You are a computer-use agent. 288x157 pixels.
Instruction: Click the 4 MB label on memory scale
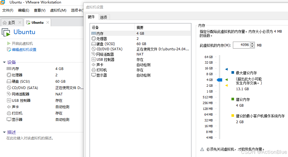pyautogui.click(x=209, y=138)
